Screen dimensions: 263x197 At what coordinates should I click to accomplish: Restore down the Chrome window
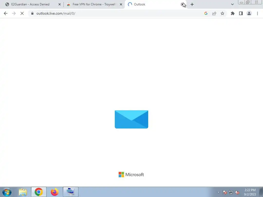pyautogui.click(x=248, y=2)
